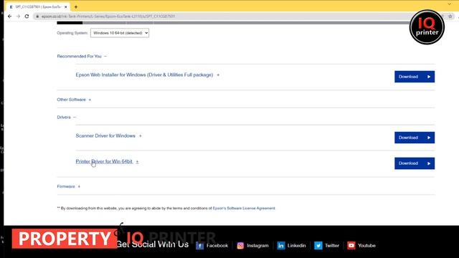Image resolution: width=459 pixels, height=258 pixels.
Task: Open the Linkedin text link
Action: (x=296, y=246)
